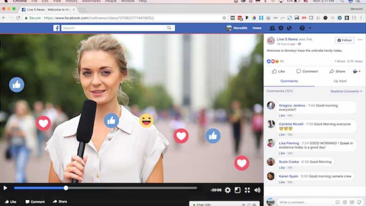The image size is (366, 206).
Task: Share the post from side panel
Action: [337, 72]
